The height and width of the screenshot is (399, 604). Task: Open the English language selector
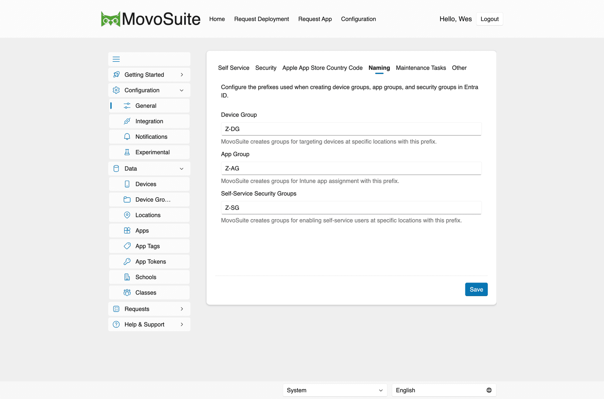click(444, 390)
